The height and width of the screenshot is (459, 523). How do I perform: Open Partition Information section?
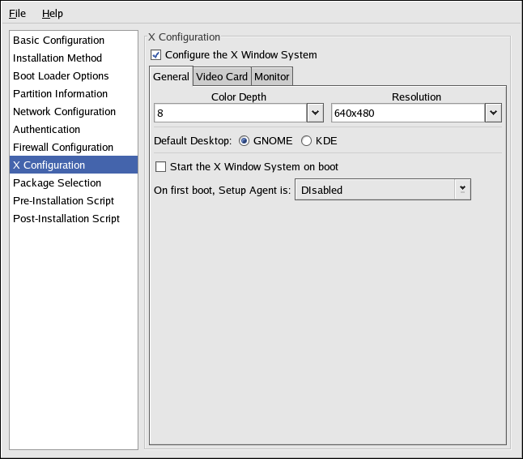[60, 94]
